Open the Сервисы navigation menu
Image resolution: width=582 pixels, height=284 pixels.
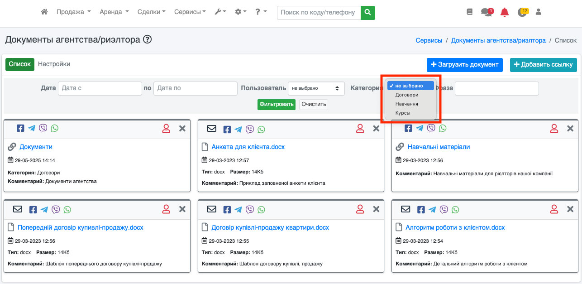click(x=190, y=12)
